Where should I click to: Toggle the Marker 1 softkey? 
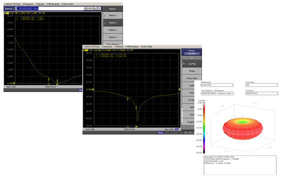tap(112, 15)
